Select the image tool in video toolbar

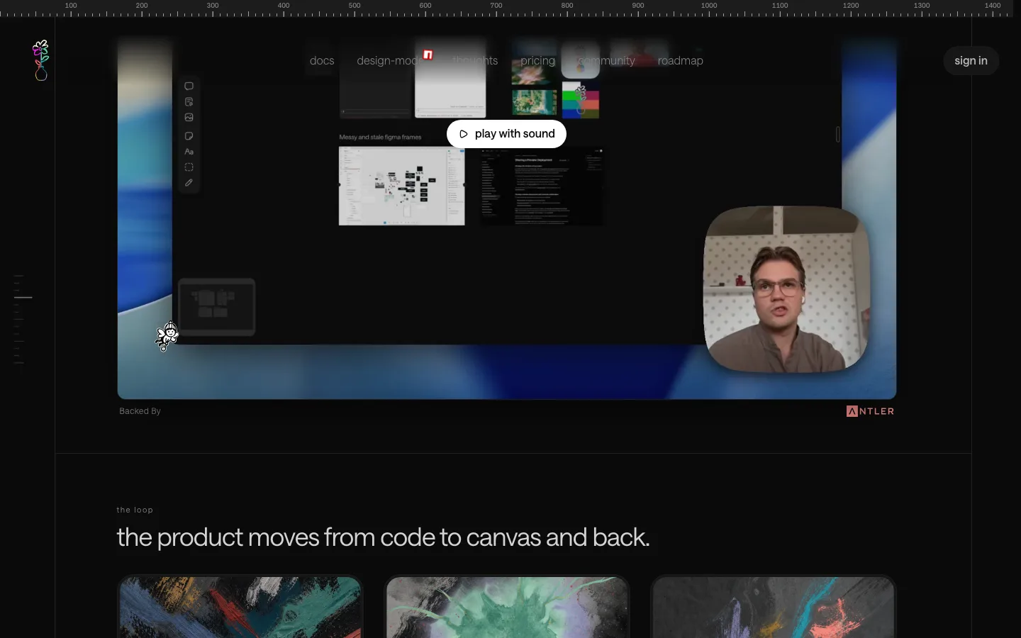point(189,118)
